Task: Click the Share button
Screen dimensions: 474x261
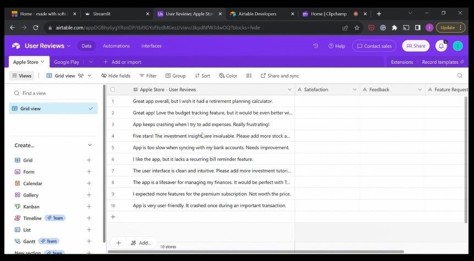Action: [x=416, y=46]
